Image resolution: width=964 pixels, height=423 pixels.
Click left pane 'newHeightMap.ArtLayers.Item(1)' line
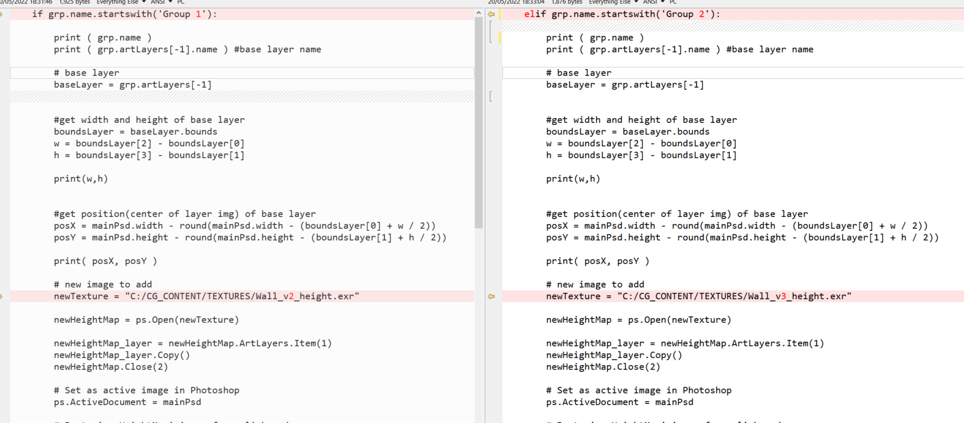[x=193, y=343]
